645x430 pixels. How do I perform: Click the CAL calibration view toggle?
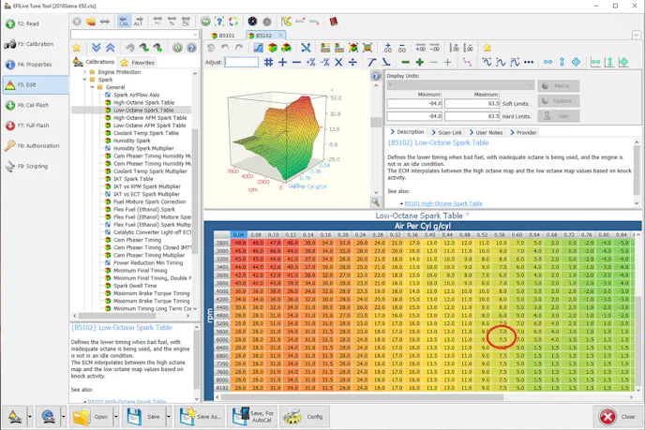pyautogui.click(x=125, y=22)
